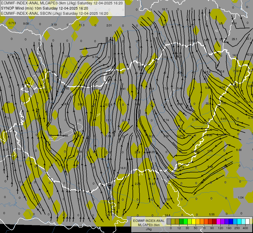The width and height of the screenshot is (253, 233).
Task: Click the SYNOP Wind 10m title line
Action: click(44, 8)
